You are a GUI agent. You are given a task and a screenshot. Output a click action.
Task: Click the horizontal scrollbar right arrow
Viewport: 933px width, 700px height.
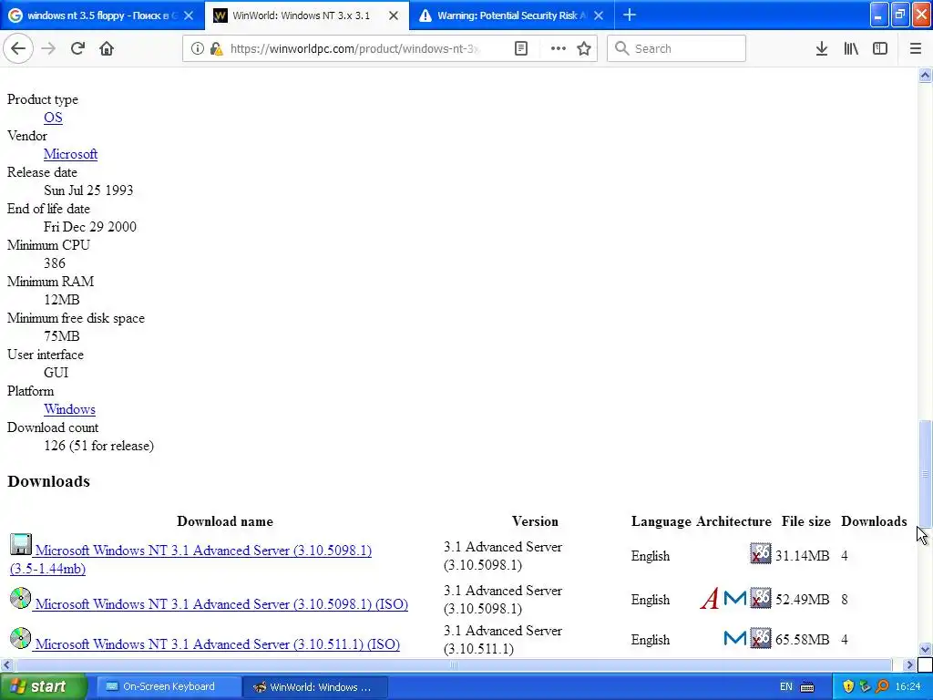(910, 664)
